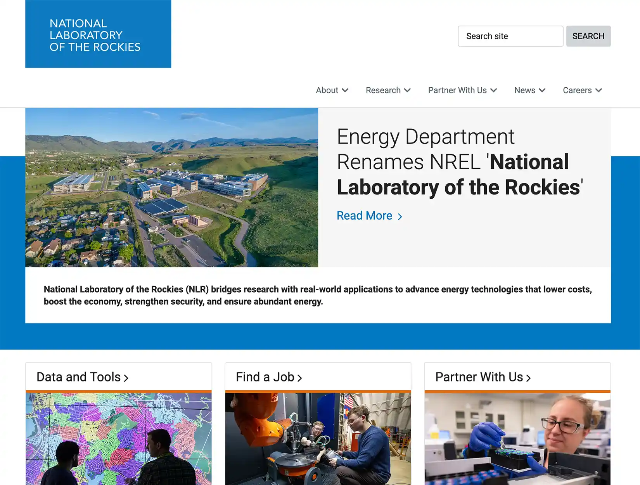Open the Research menu

(383, 90)
